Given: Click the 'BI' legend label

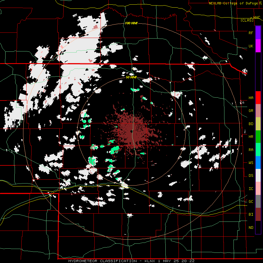Looking at the screenshot, I should point(251,214).
